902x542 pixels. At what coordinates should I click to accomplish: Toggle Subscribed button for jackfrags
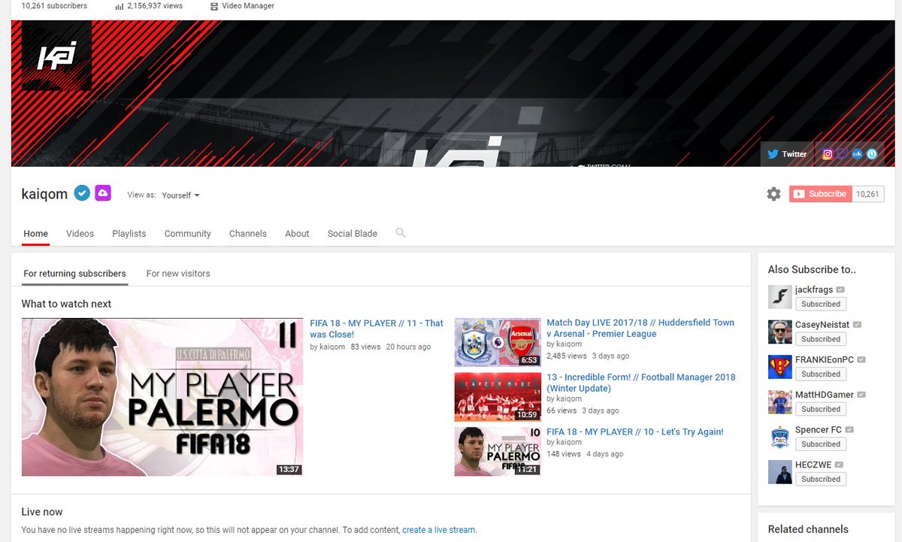tap(821, 304)
